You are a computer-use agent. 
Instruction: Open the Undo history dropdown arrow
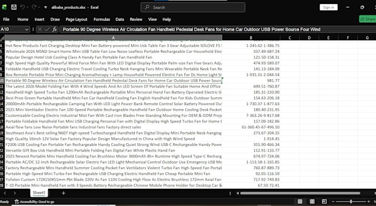(x=27, y=7)
